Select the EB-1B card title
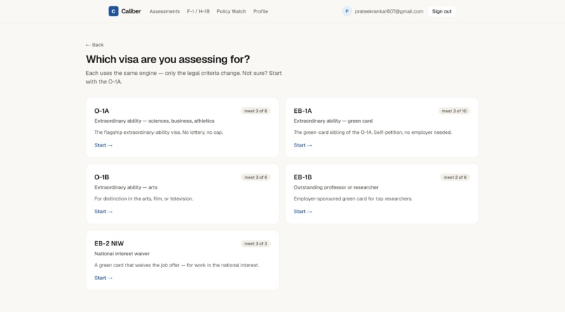 tap(303, 177)
